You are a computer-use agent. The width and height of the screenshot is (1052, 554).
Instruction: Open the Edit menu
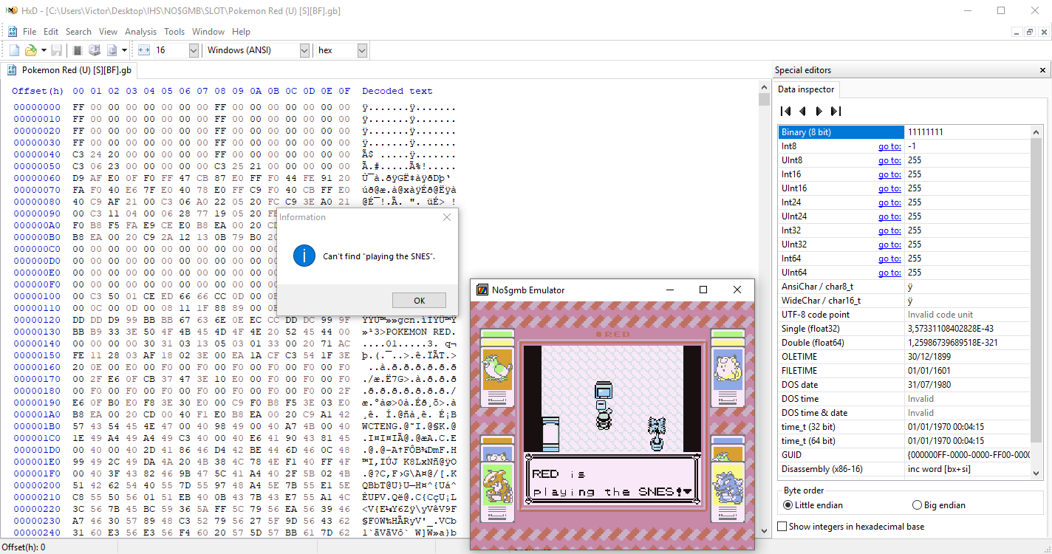tap(51, 32)
